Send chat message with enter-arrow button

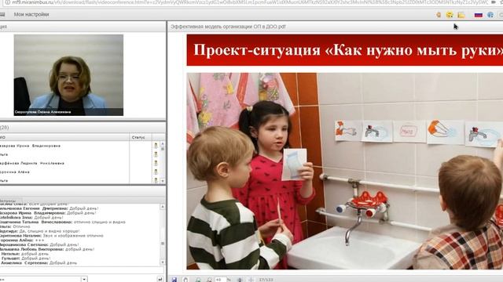[x=160, y=279]
